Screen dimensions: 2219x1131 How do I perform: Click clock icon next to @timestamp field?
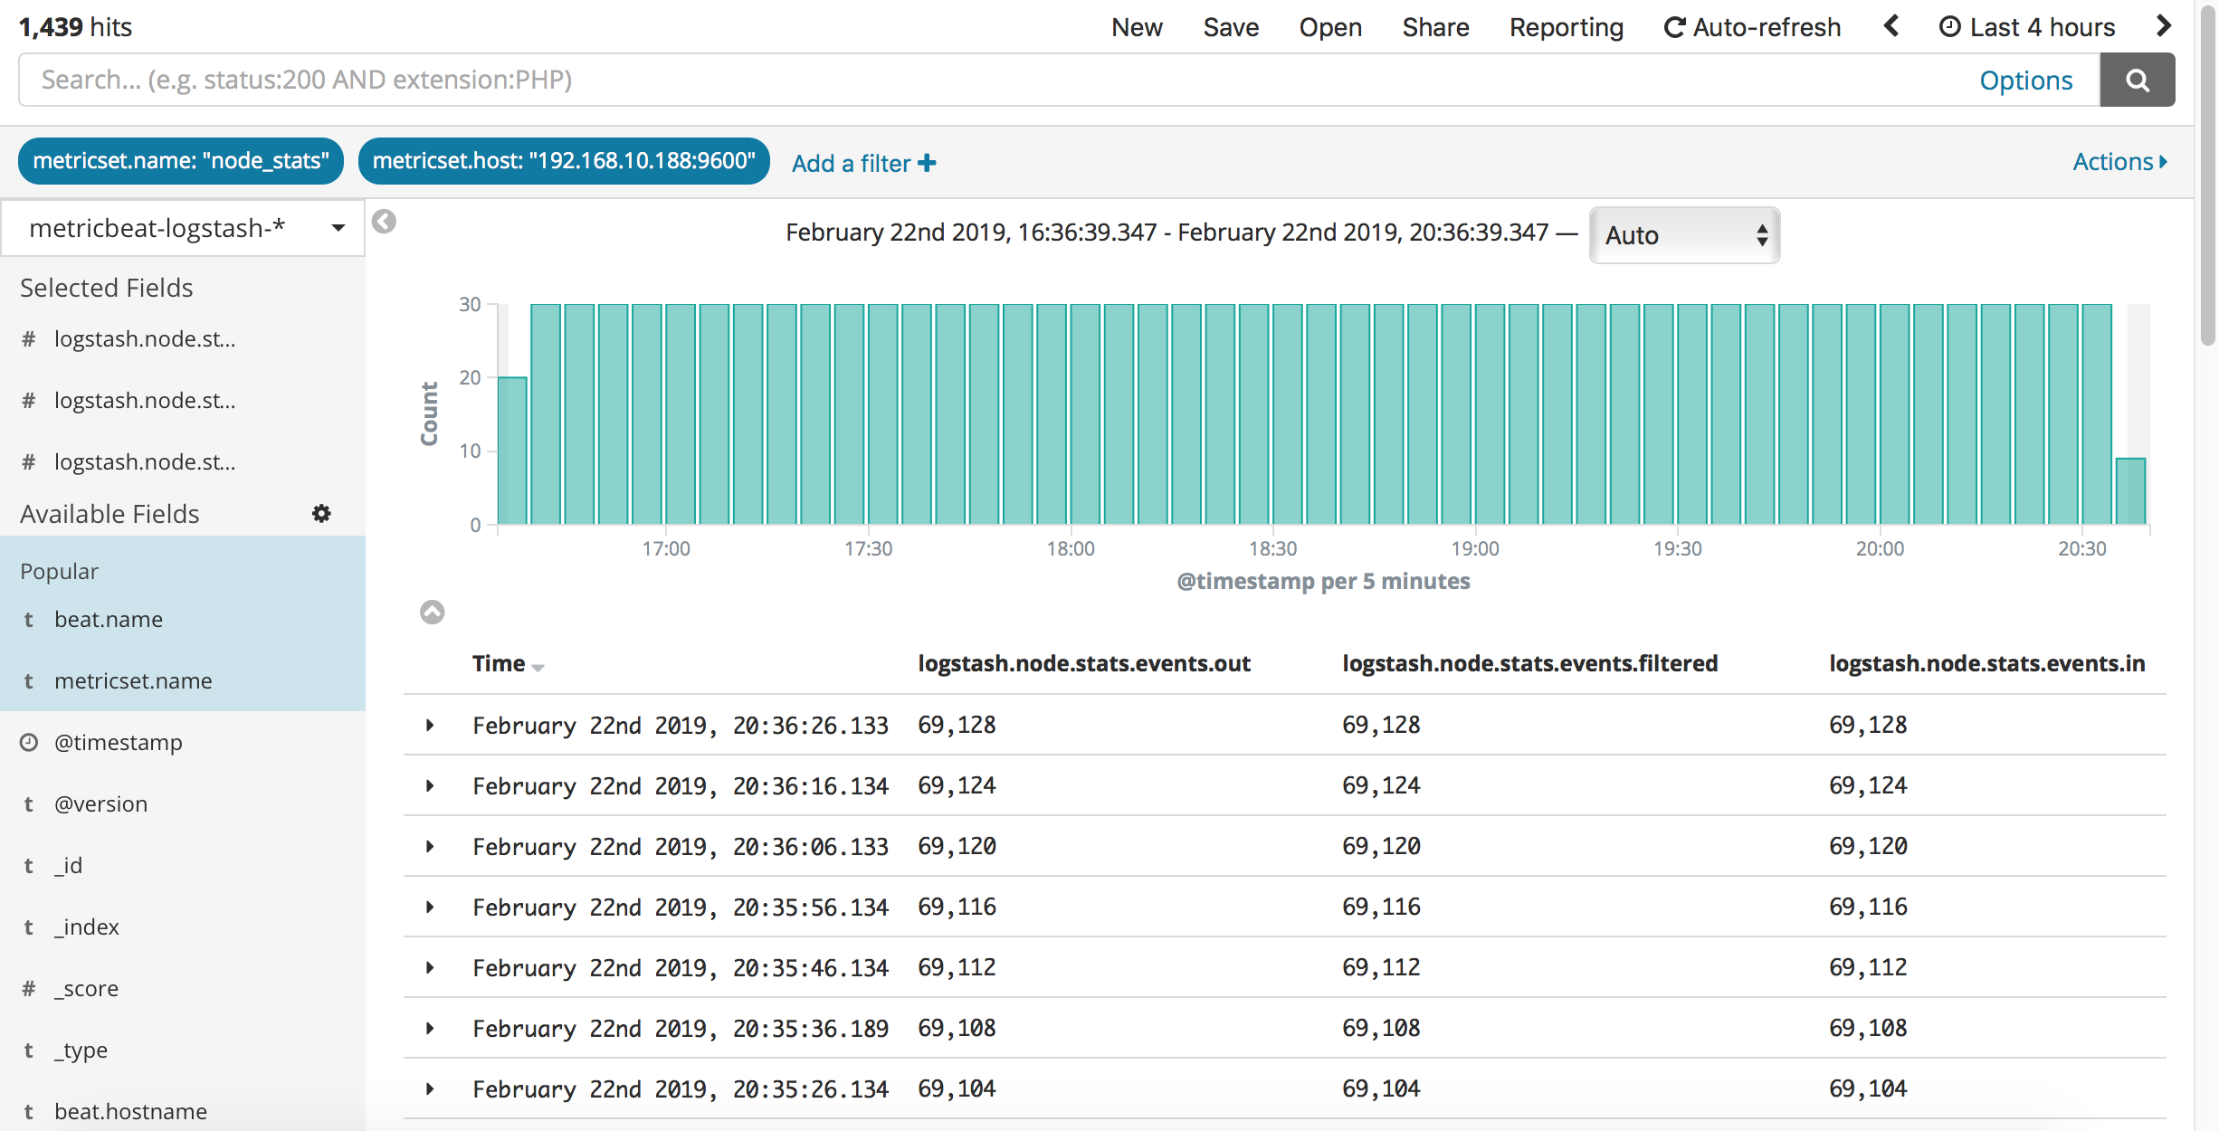tap(29, 743)
